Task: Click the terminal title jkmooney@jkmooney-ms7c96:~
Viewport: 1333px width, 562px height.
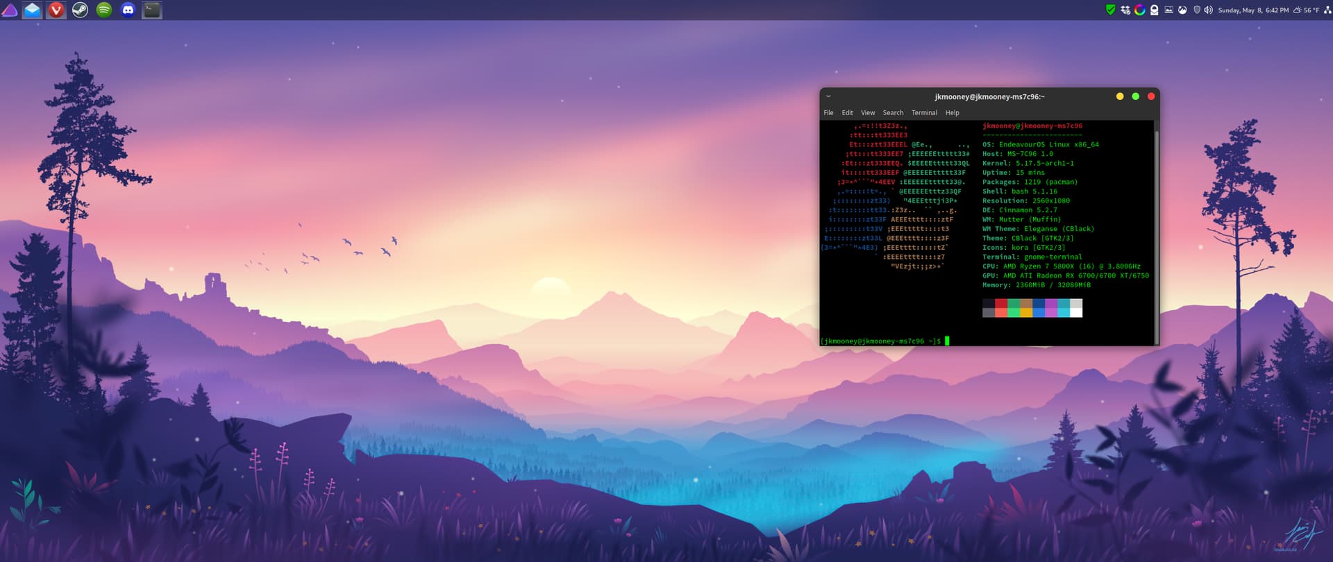Action: pyautogui.click(x=989, y=96)
